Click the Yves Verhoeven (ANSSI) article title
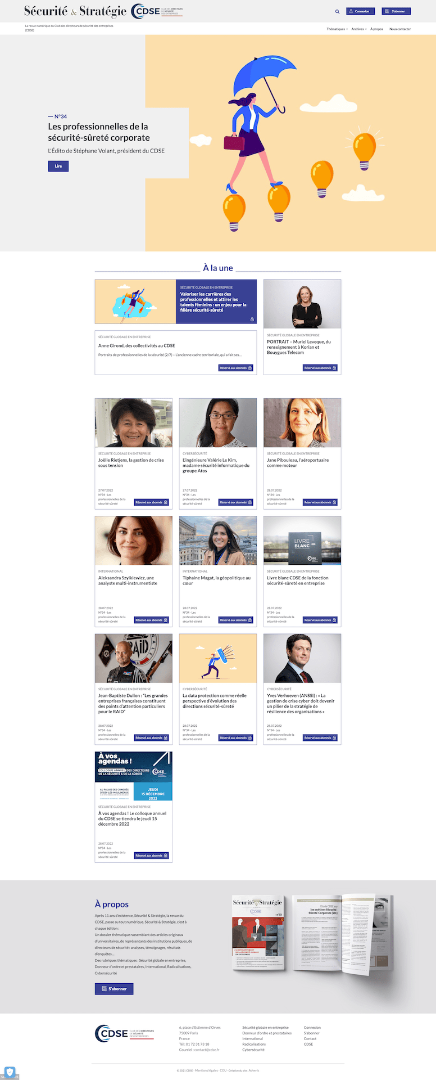This screenshot has width=436, height=1080. [x=301, y=704]
